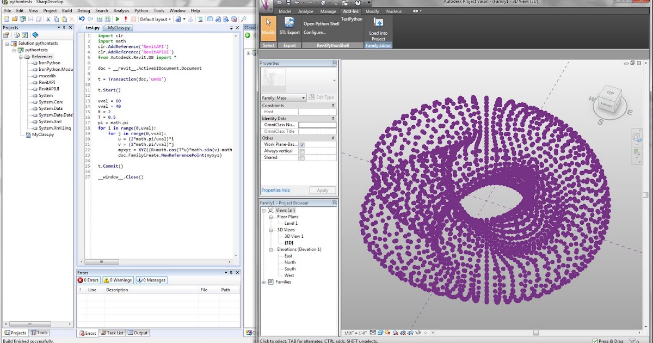The height and width of the screenshot is (343, 653).
Task: Collapse the Identity Data section
Action: [332, 118]
